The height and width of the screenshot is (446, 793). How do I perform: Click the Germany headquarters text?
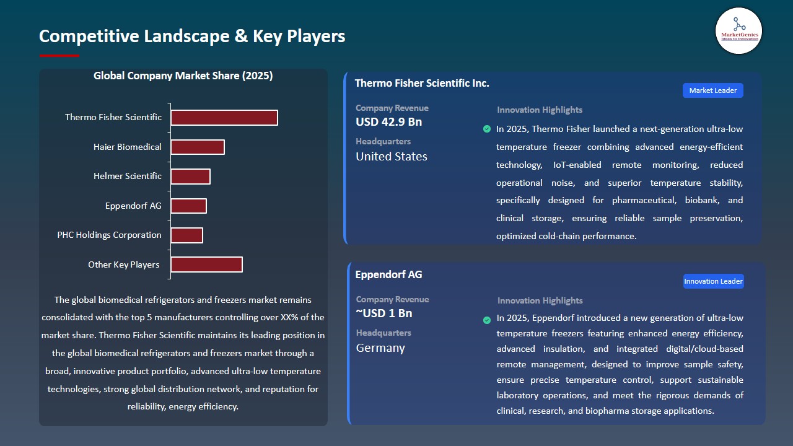tap(380, 348)
